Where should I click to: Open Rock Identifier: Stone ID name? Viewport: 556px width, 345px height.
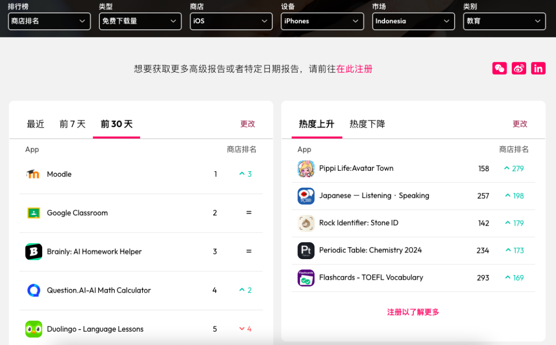pyautogui.click(x=358, y=223)
